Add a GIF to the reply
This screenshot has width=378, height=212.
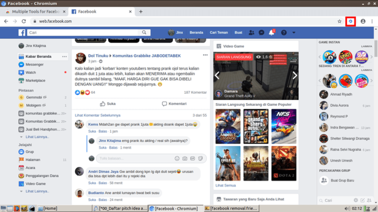tap(193, 158)
